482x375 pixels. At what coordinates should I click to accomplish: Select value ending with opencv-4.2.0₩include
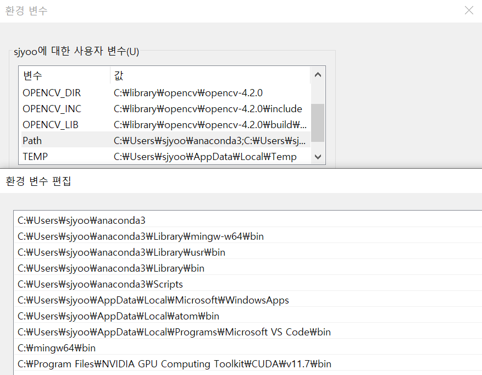(208, 109)
